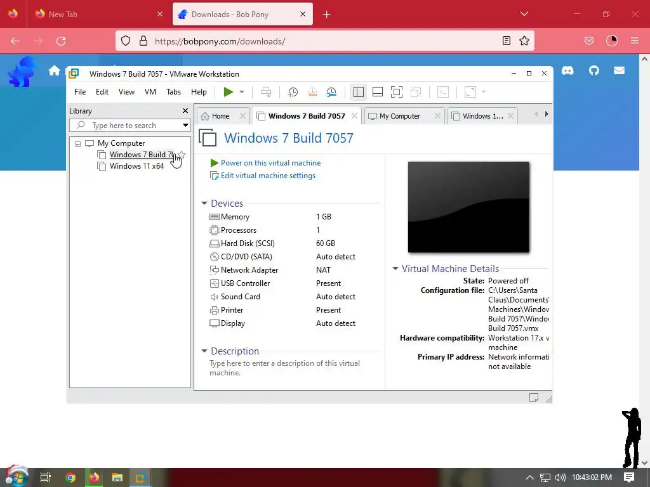
Task: Open the snapshot manager icon
Action: (331, 92)
